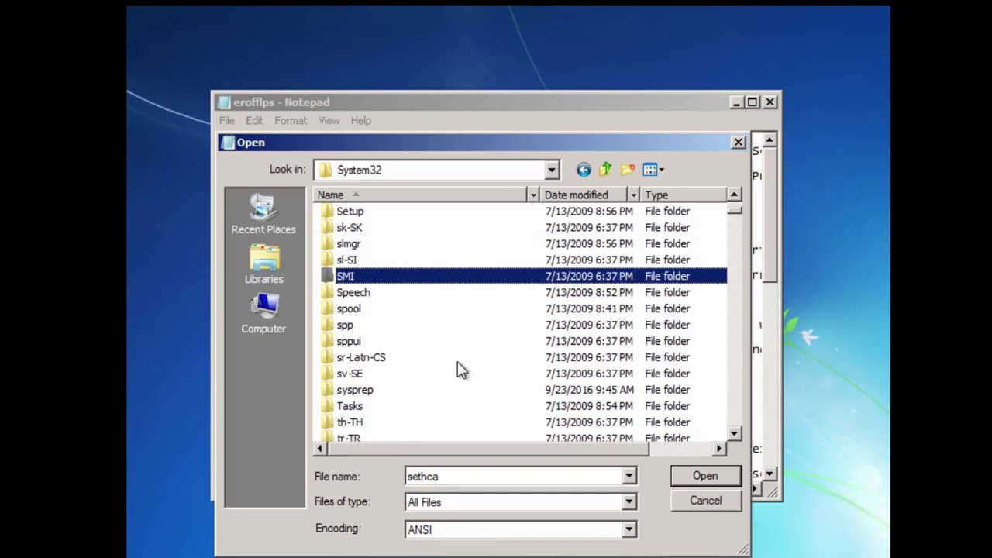Select the sr-Latn-CS folder icon
992x558 pixels.
(x=327, y=357)
